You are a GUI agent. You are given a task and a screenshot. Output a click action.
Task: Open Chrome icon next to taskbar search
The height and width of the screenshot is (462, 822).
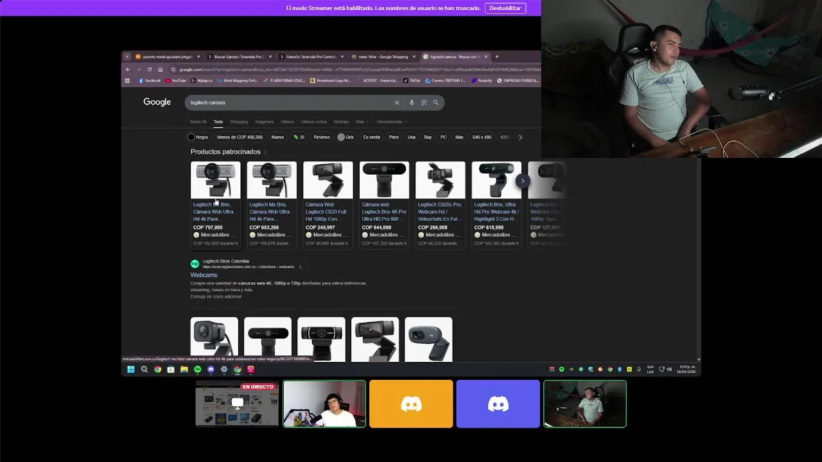(x=157, y=370)
